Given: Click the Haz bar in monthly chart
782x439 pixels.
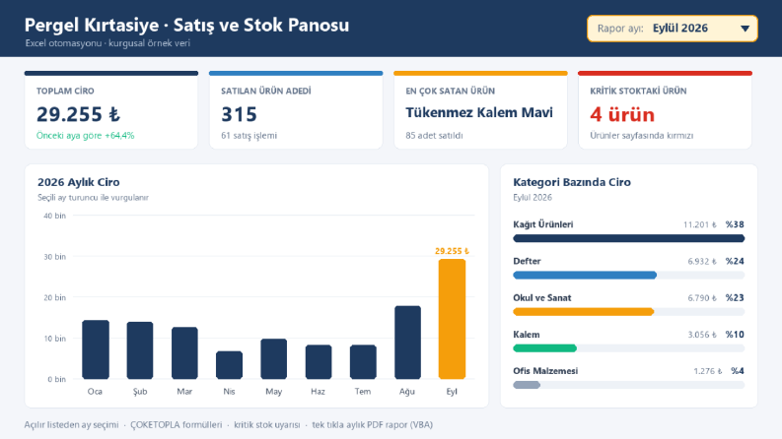Looking at the screenshot, I should tap(319, 362).
